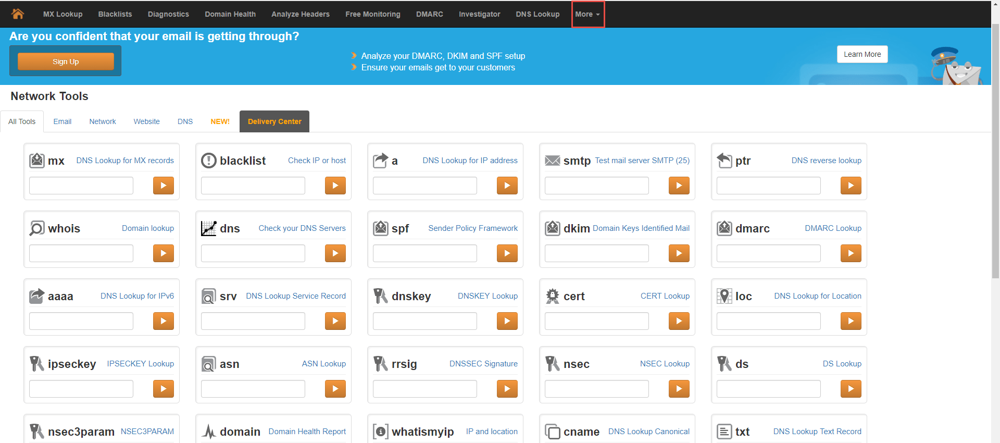1000x443 pixels.
Task: Click the asn search icon
Action: 208,364
